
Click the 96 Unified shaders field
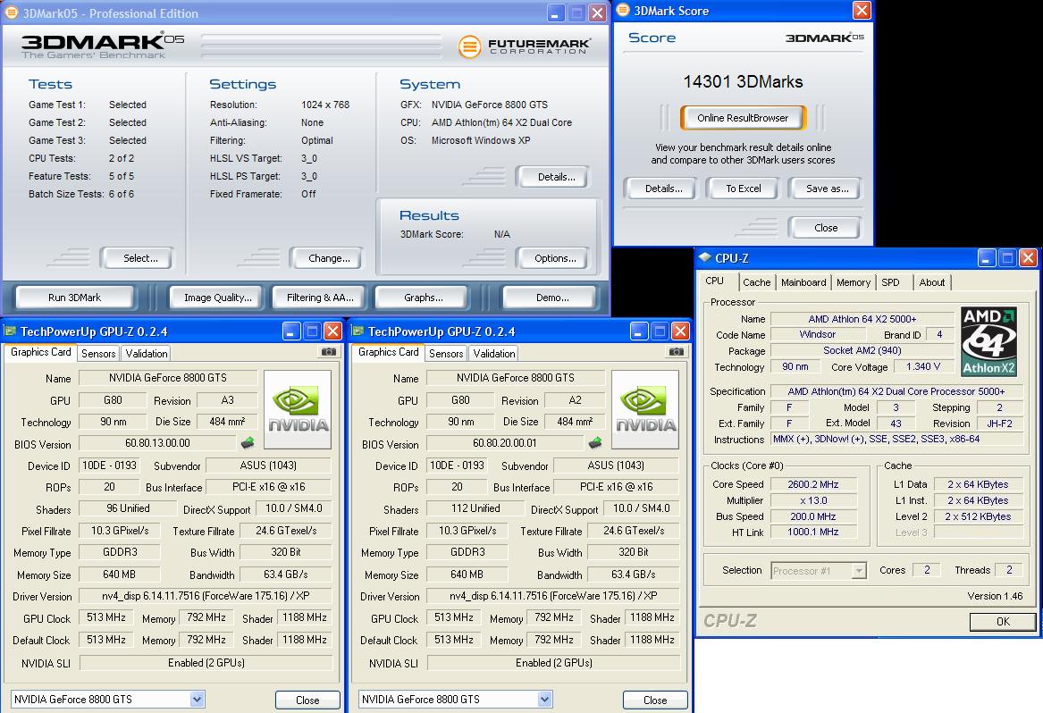128,508
